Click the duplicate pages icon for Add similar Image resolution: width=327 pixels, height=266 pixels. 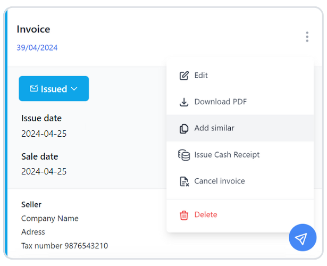click(184, 128)
